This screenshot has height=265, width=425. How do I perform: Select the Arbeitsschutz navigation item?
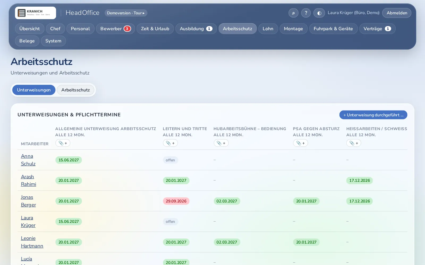pos(237,29)
